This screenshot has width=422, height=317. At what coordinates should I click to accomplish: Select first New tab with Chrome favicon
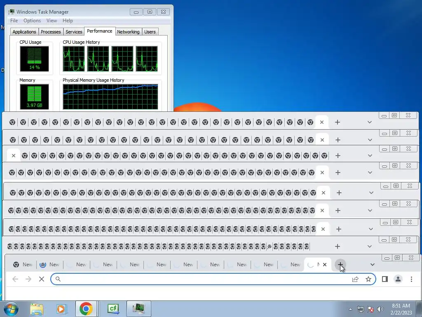click(x=23, y=265)
